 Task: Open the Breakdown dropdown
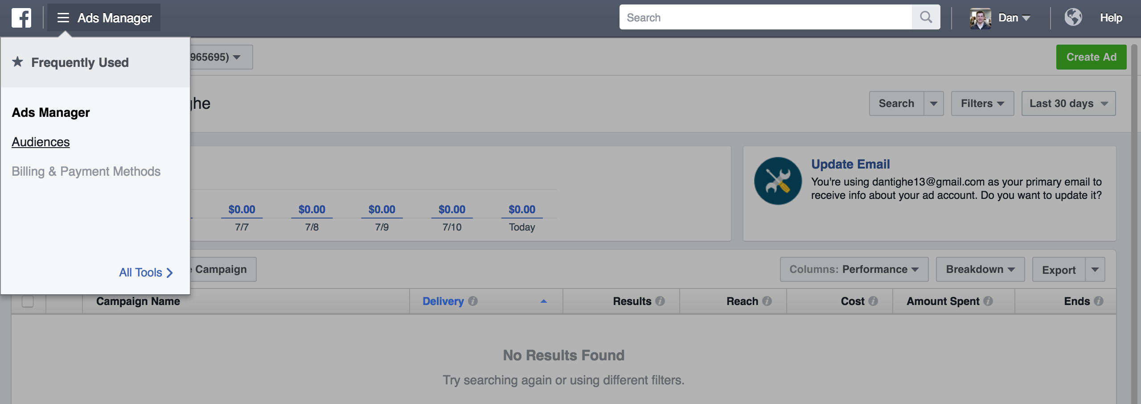(980, 269)
